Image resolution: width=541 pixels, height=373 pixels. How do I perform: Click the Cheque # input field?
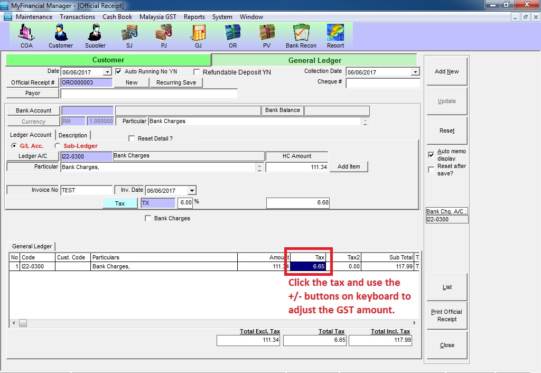pyautogui.click(x=383, y=83)
